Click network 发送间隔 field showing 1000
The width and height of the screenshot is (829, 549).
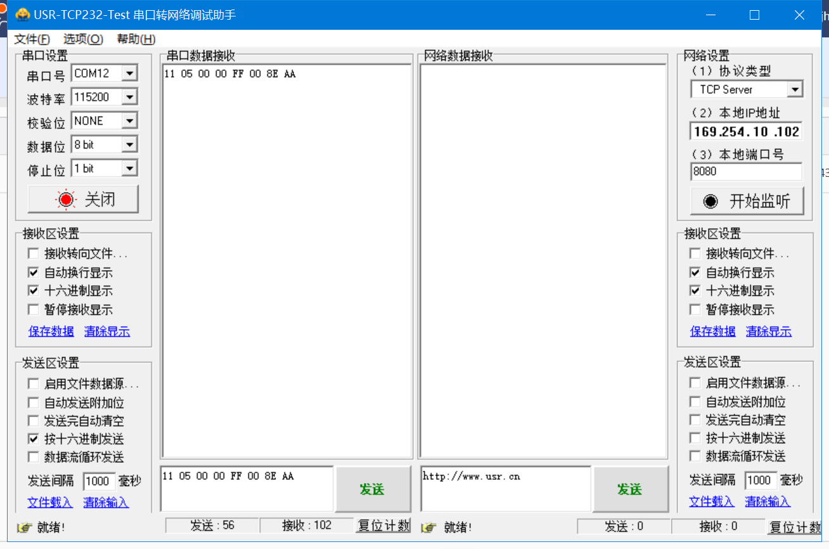click(x=761, y=481)
